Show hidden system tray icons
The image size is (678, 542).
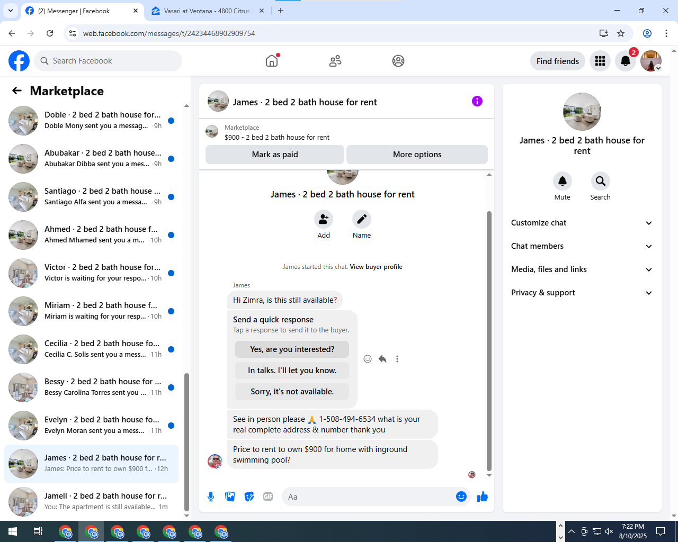572,531
